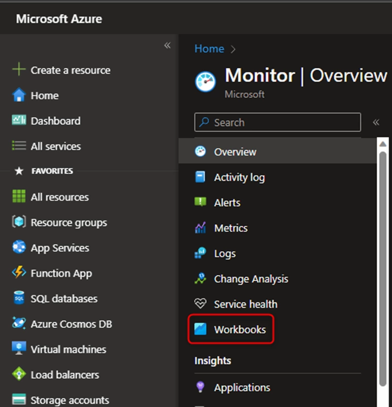Click the Function App lightning bolt icon
The image size is (392, 407).
tap(19, 273)
